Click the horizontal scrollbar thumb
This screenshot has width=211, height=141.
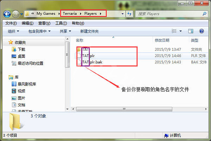(x=124, y=109)
